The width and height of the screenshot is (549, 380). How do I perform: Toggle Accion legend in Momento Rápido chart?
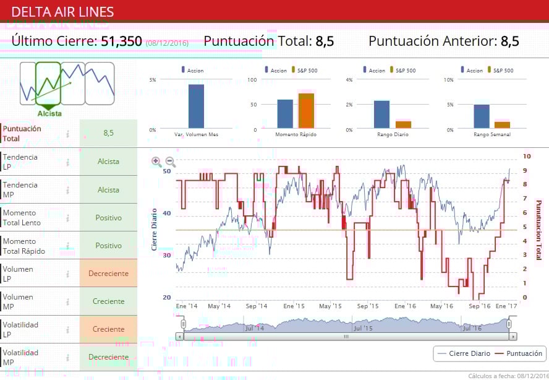[x=276, y=70]
